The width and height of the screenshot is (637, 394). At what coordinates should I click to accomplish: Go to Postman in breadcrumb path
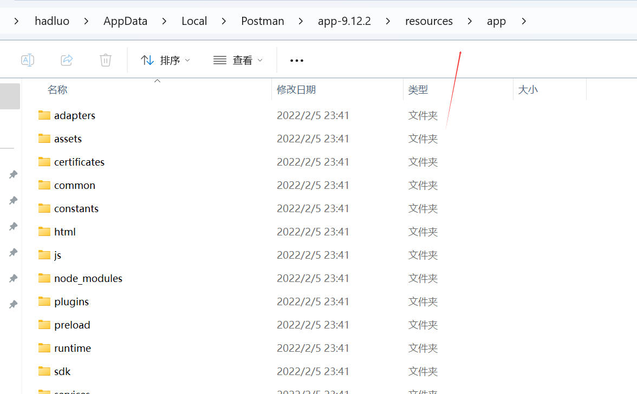(x=262, y=21)
